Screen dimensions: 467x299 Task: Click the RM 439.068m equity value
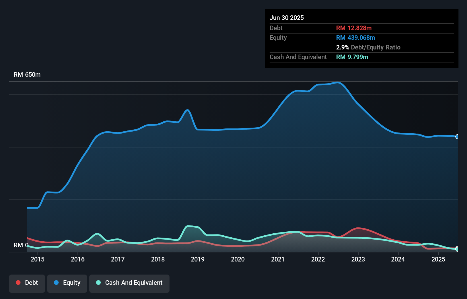pyautogui.click(x=356, y=38)
